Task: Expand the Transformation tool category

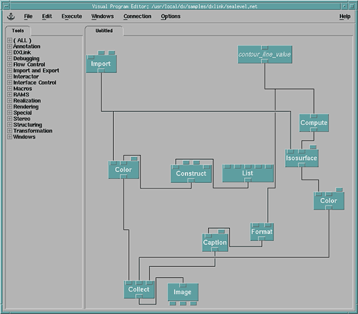Action: click(x=10, y=131)
